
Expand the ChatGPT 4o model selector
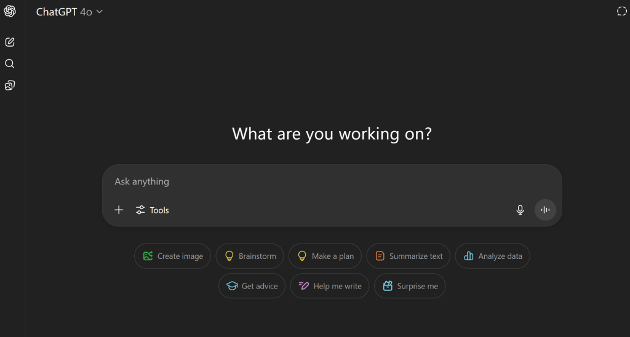coord(70,12)
